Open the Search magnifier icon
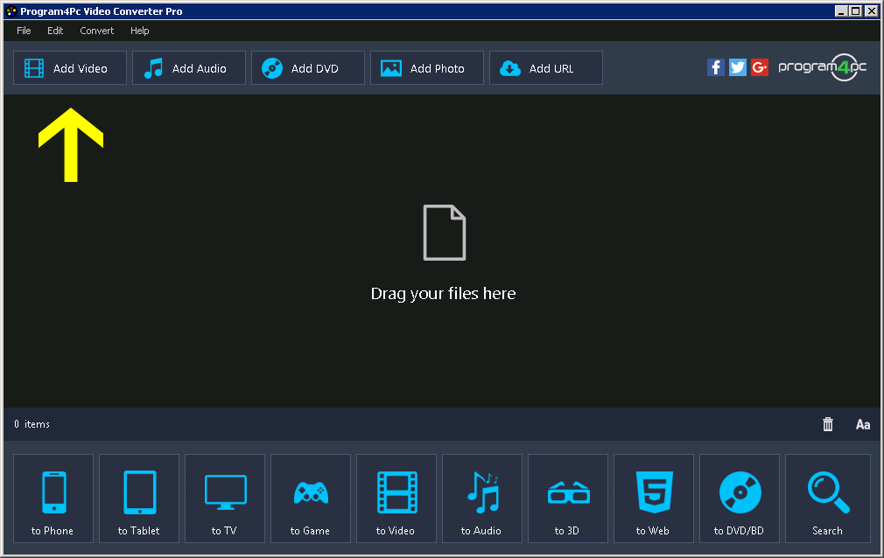Screen dimensions: 884x558 coord(826,499)
